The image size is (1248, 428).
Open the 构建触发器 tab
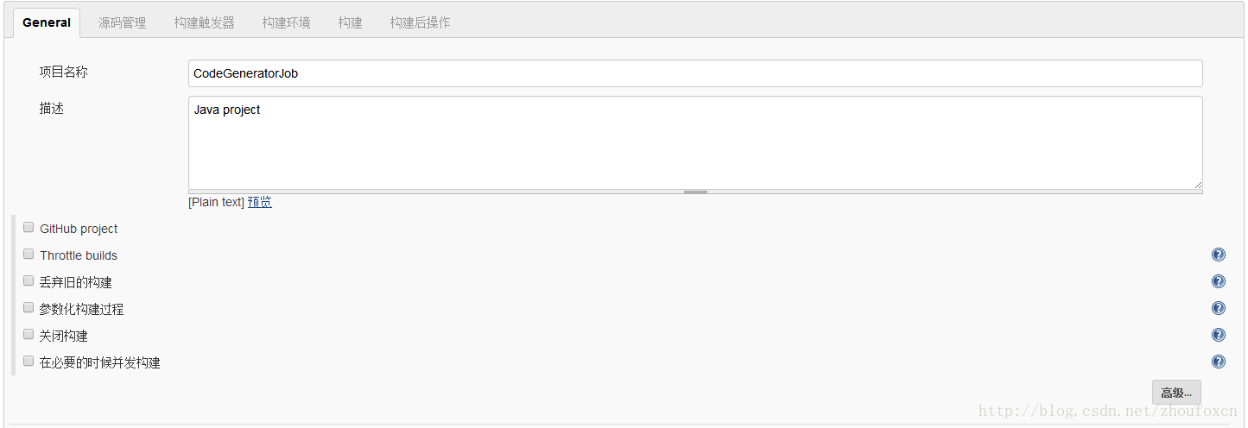click(204, 23)
